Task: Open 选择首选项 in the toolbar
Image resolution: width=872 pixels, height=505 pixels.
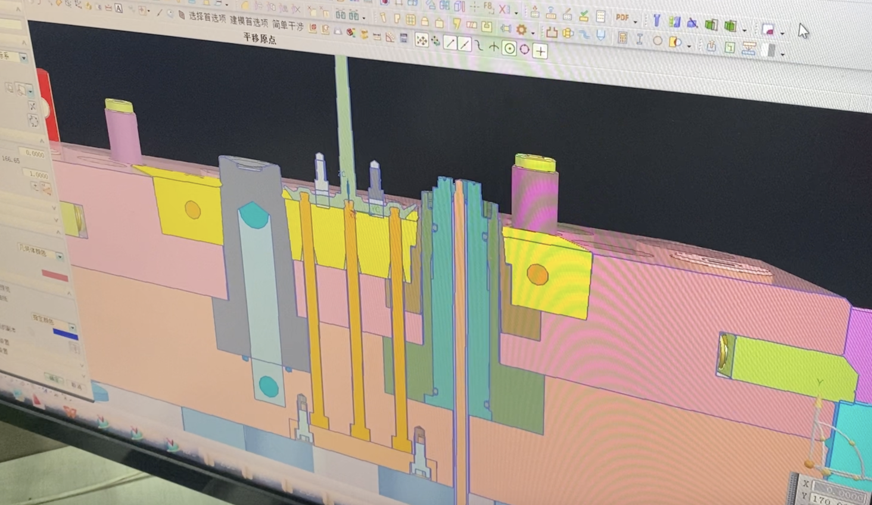Action: [207, 17]
